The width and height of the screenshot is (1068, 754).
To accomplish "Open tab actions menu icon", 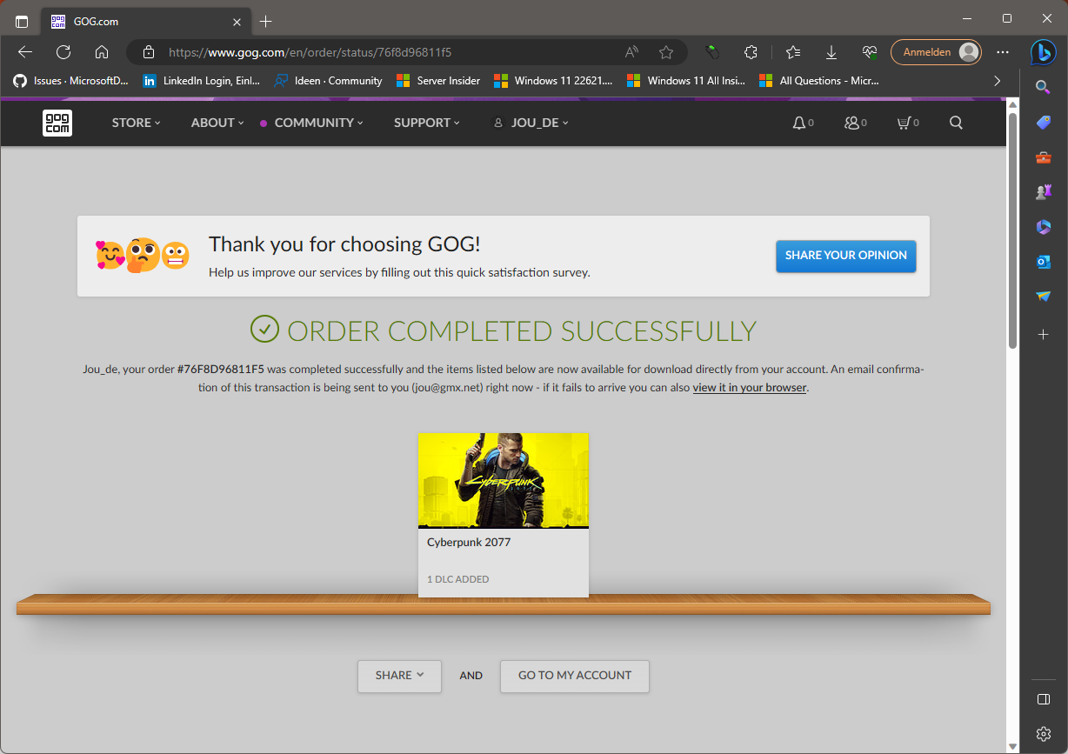I will coord(22,21).
